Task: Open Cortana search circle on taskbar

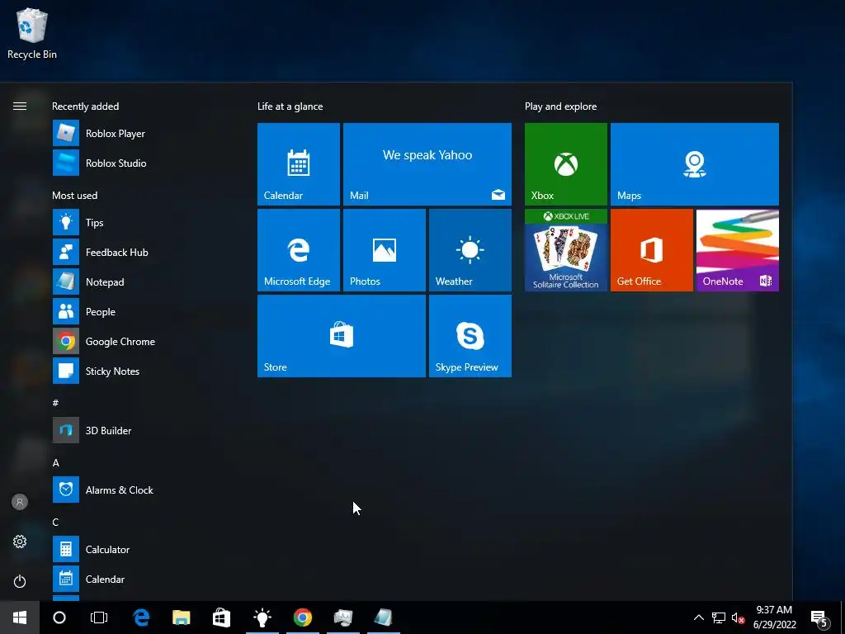Action: coord(59,617)
